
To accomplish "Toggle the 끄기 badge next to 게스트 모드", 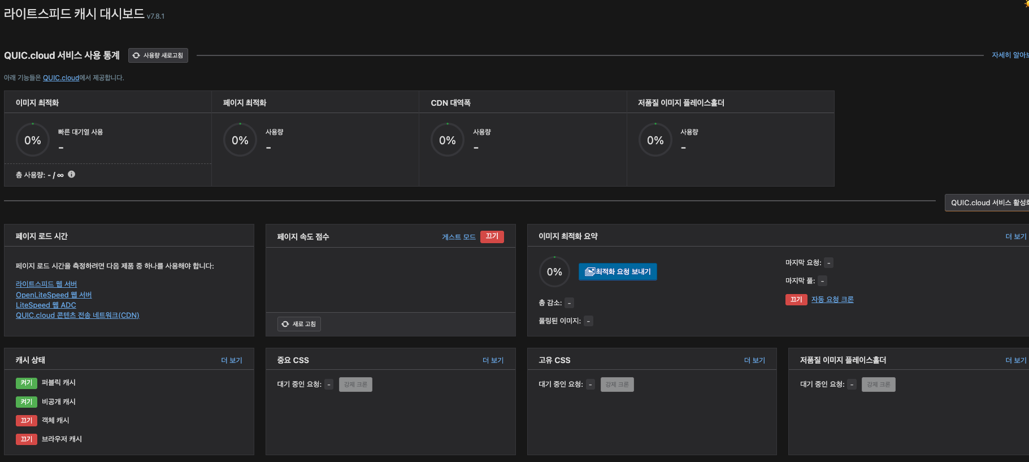I will tap(492, 236).
